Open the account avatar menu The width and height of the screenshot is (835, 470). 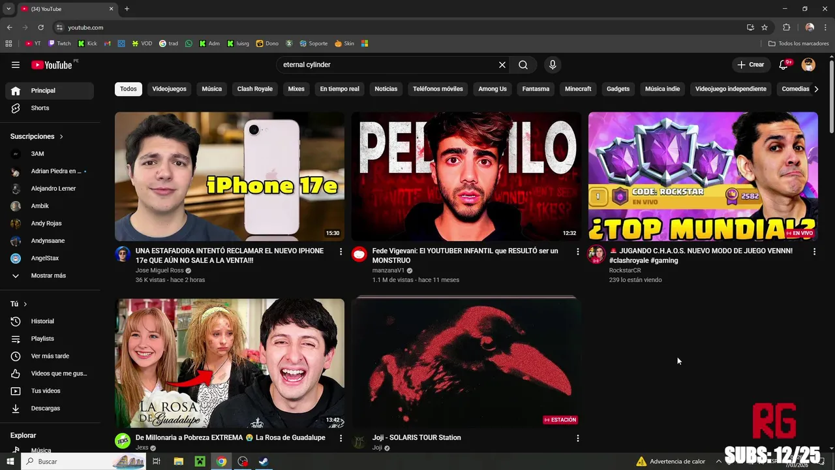808,65
